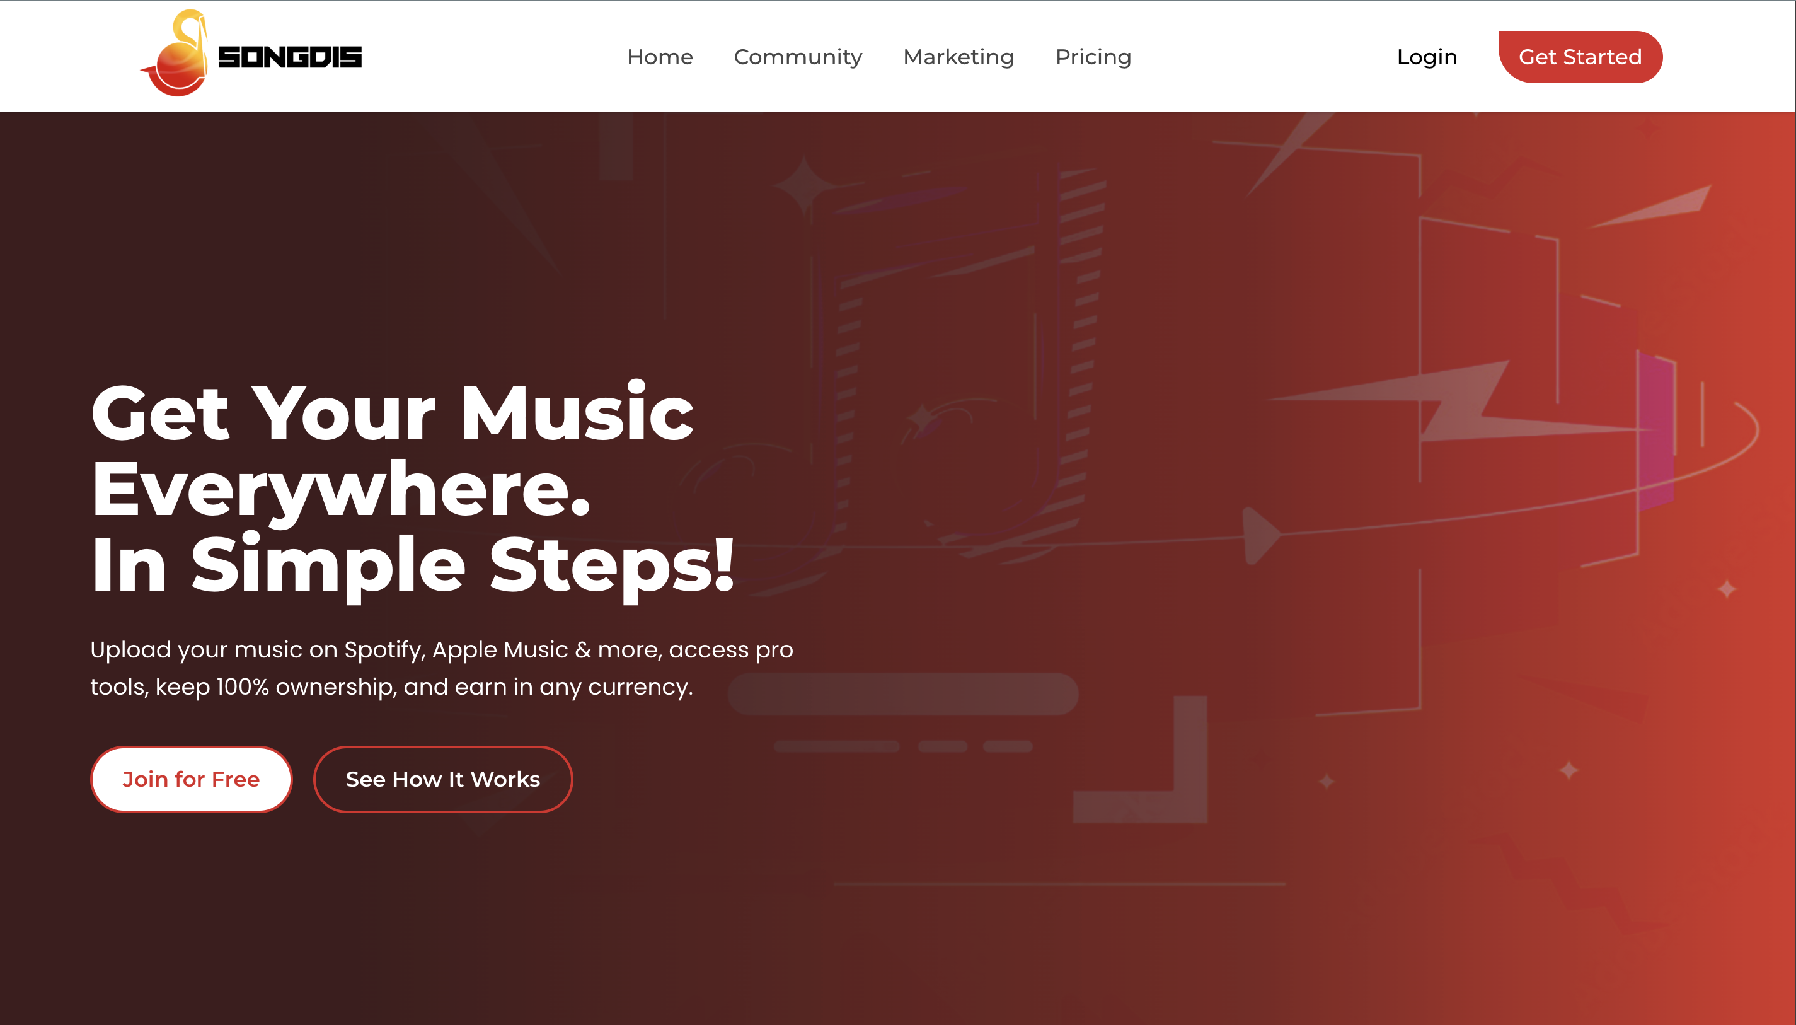Screen dimensions: 1796x1025
Task: Go to the Community page
Action: pos(797,57)
